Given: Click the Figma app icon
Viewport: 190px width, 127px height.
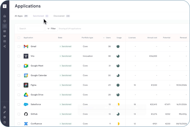Looking at the screenshot, I should tap(26, 85).
